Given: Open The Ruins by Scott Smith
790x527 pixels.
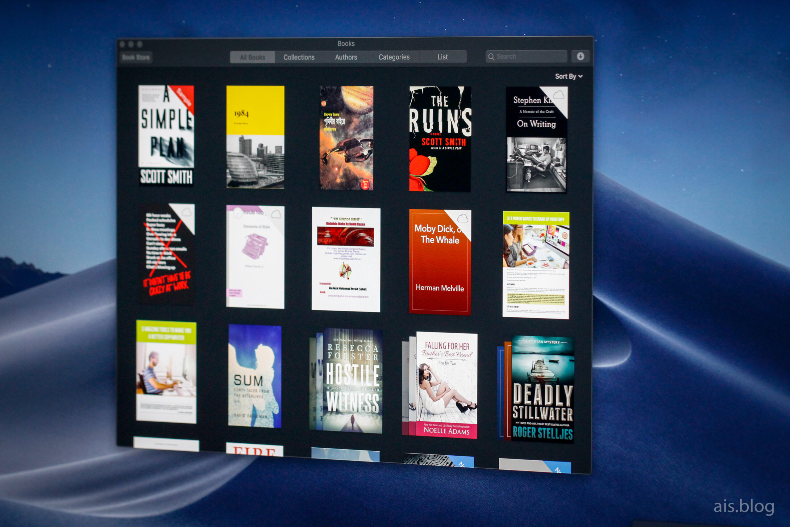Looking at the screenshot, I should click(440, 139).
